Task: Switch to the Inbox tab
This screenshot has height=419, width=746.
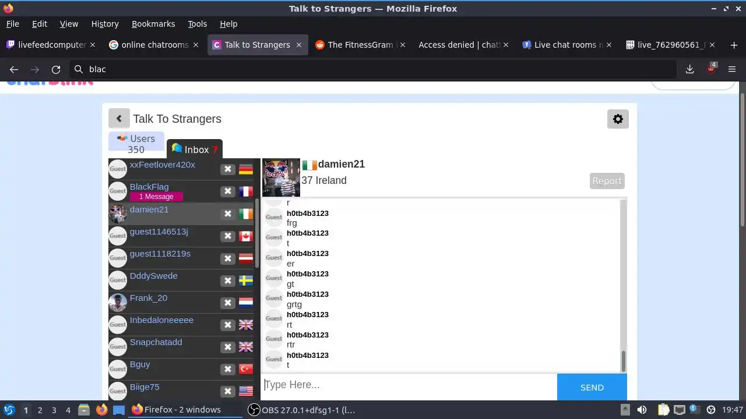Action: [195, 149]
